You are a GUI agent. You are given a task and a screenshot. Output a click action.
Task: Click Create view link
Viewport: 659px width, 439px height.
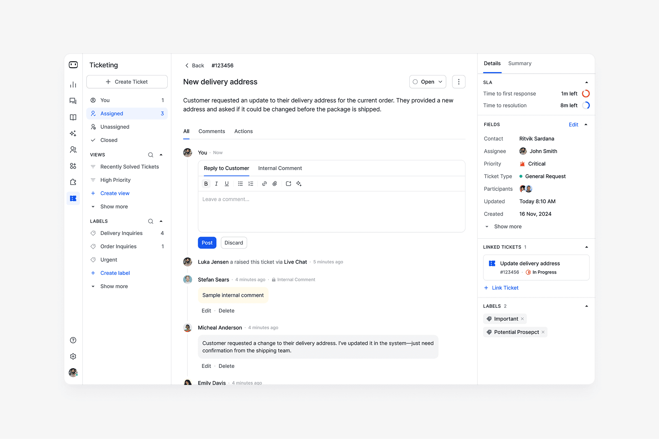(110, 193)
